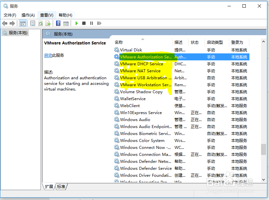Start service with green play icon
This screenshot has height=200, width=269.
coord(77,23)
